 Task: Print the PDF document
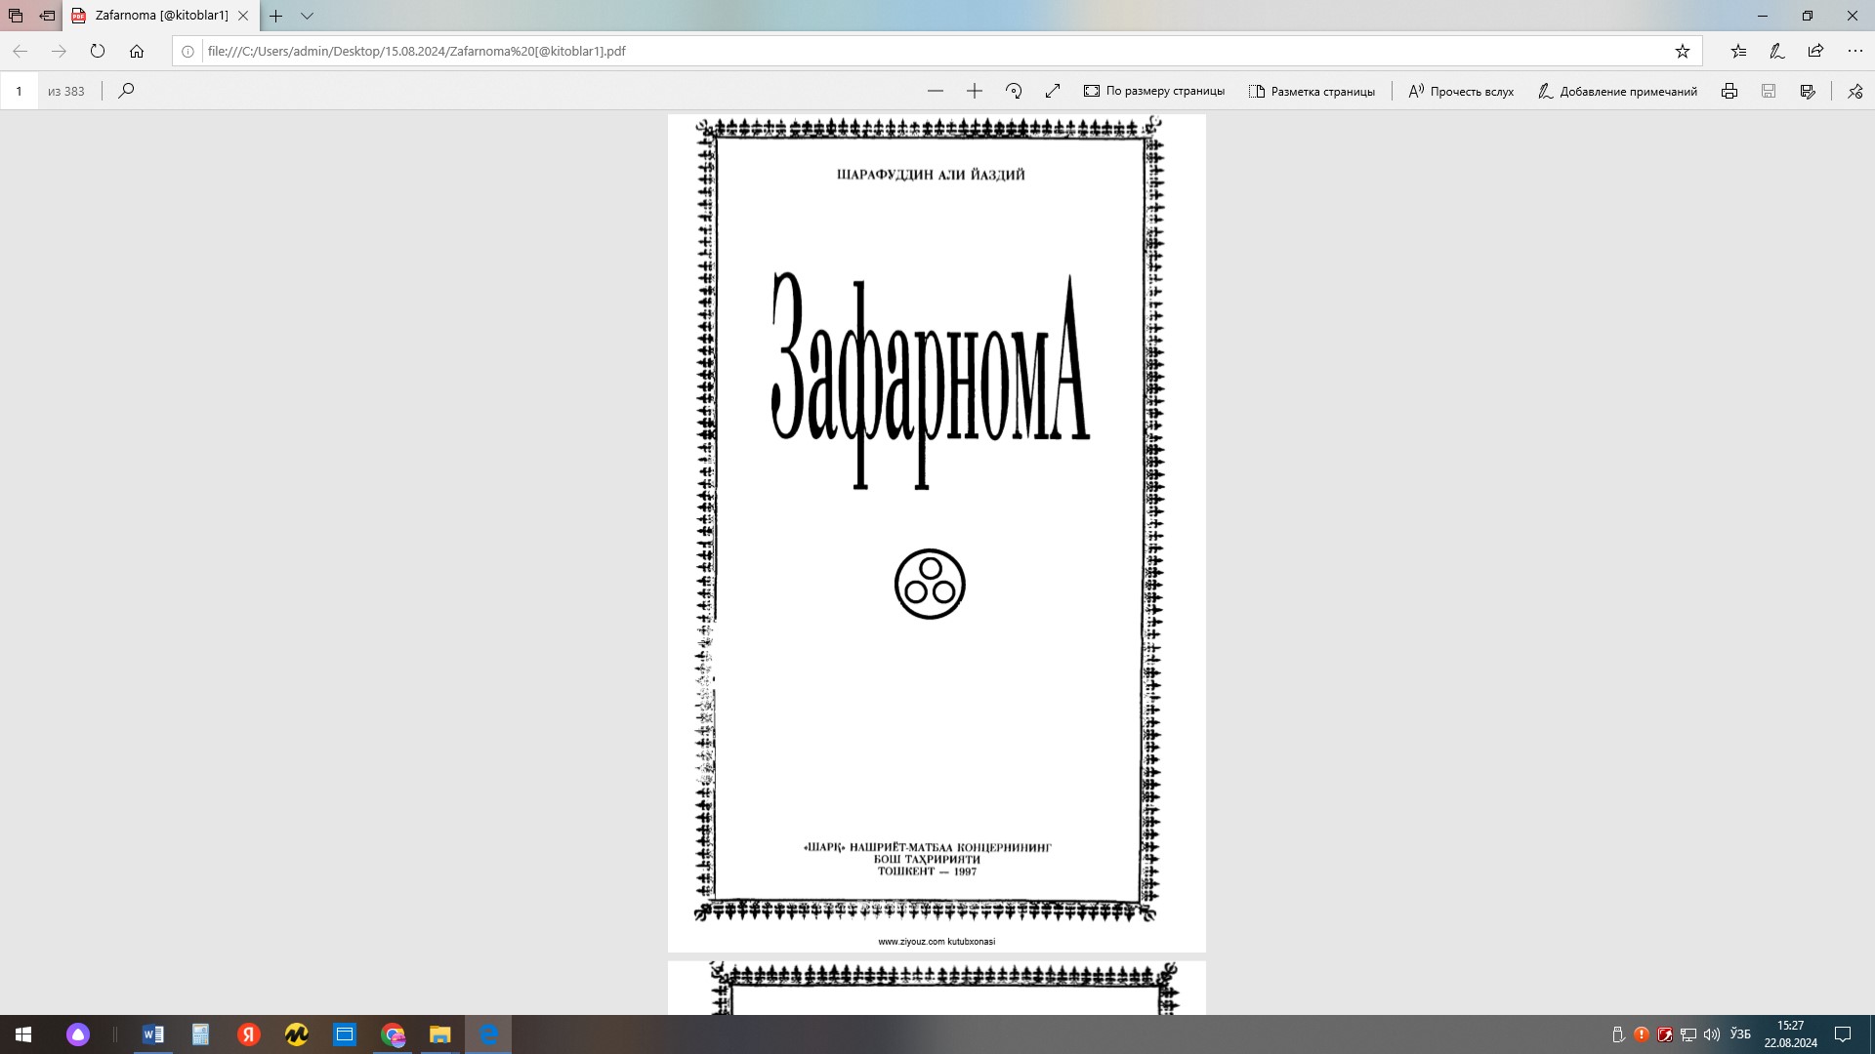click(x=1729, y=91)
